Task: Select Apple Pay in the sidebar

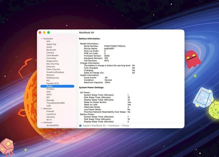Action: tap(51, 44)
